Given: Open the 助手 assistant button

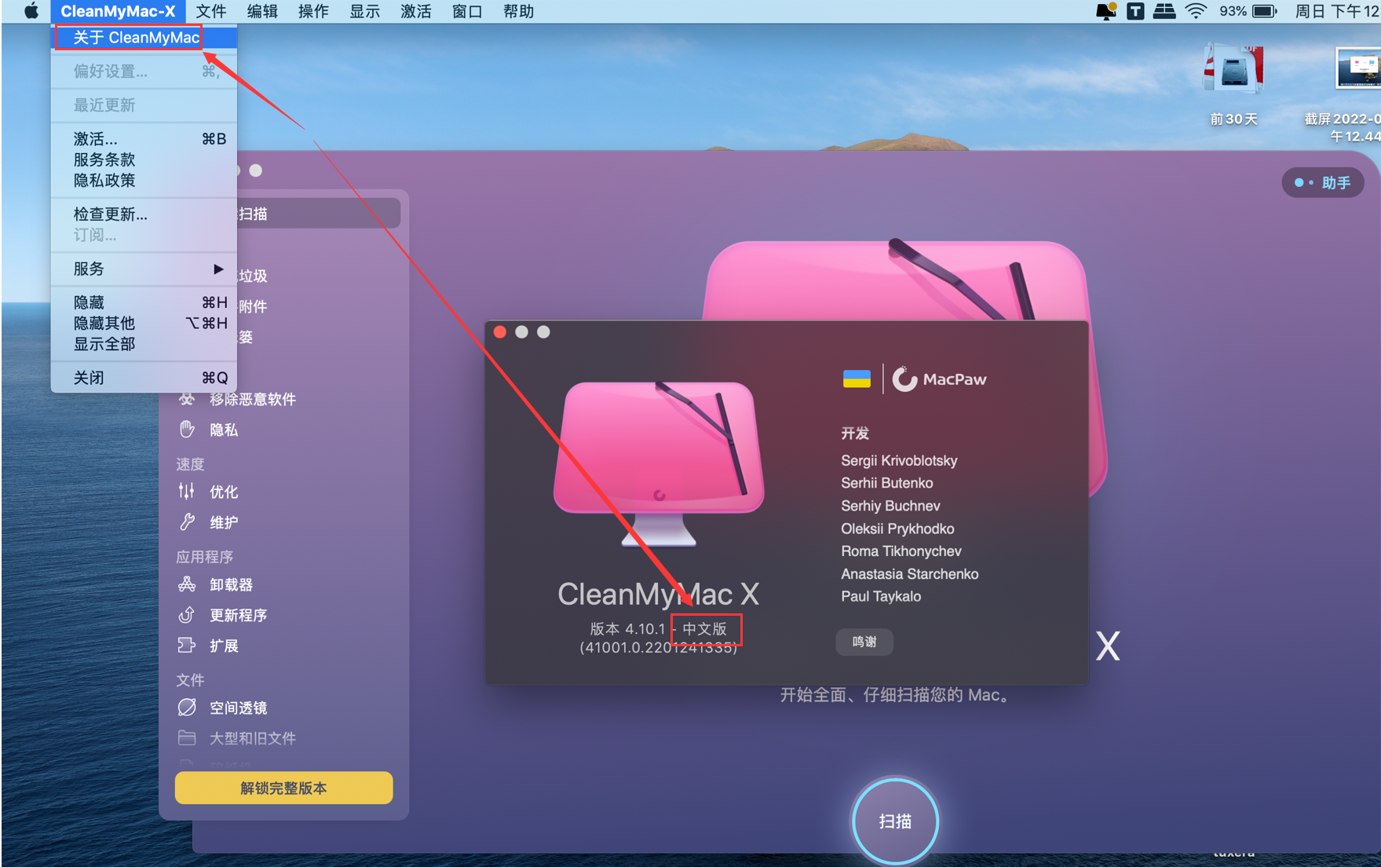Looking at the screenshot, I should pyautogui.click(x=1324, y=182).
